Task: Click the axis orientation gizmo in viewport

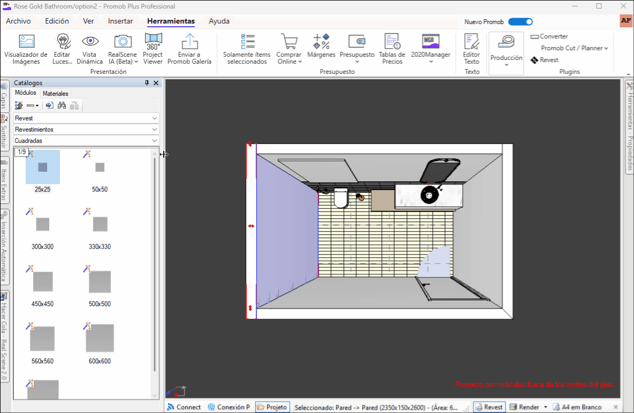Action: click(177, 391)
